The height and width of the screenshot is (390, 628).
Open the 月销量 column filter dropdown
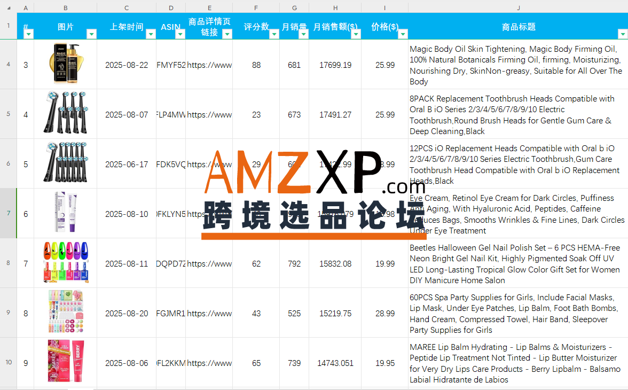click(303, 34)
